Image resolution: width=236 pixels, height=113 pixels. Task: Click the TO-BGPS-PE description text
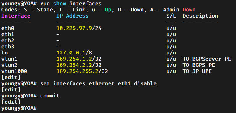click(x=199, y=65)
